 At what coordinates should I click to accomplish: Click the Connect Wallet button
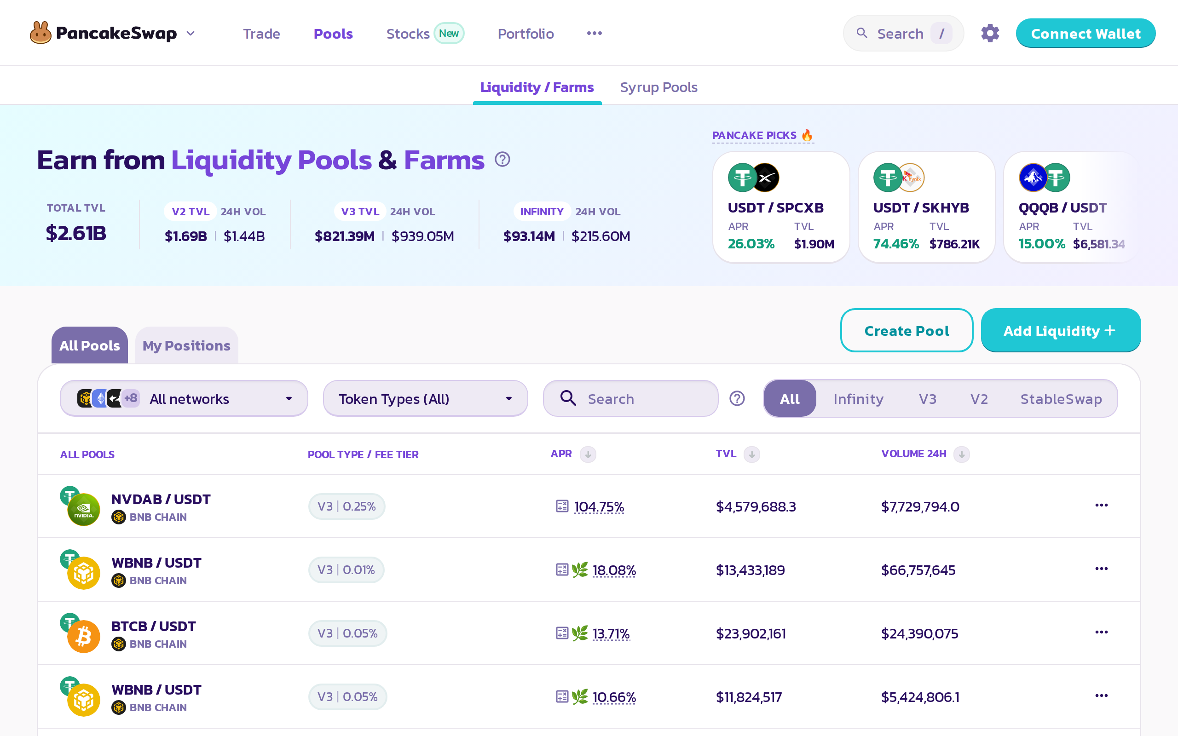coord(1086,33)
